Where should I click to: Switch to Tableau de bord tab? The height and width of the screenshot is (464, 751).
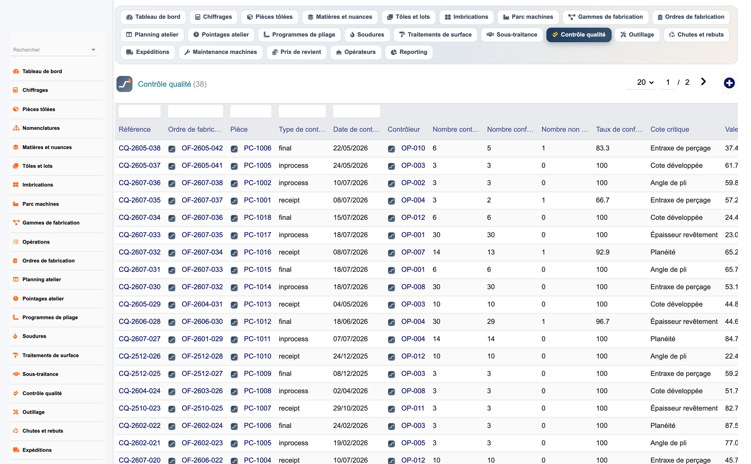pyautogui.click(x=153, y=17)
